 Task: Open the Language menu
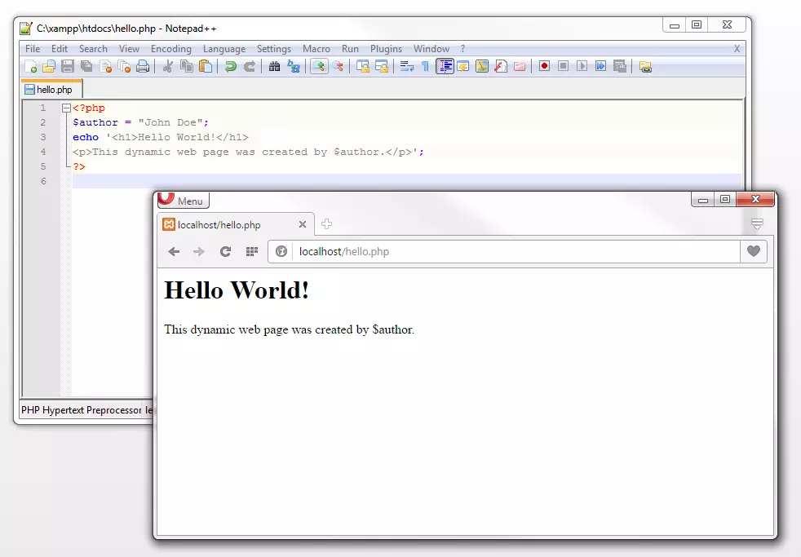click(224, 48)
